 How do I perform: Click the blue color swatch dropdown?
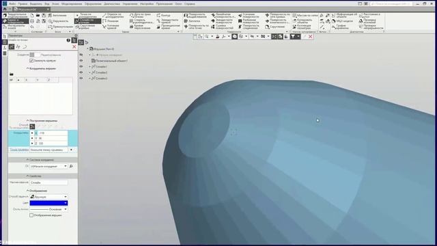point(48,203)
